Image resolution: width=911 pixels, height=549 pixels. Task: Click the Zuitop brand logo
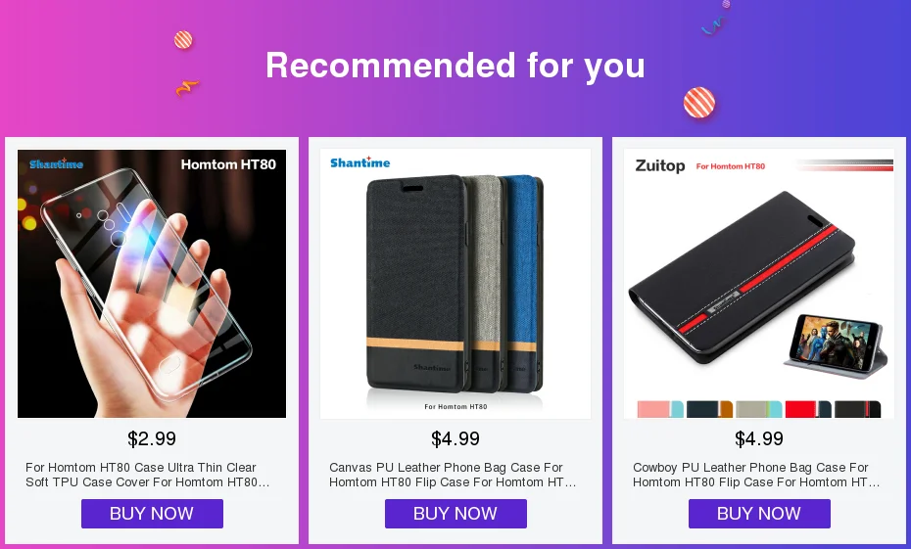pyautogui.click(x=660, y=166)
